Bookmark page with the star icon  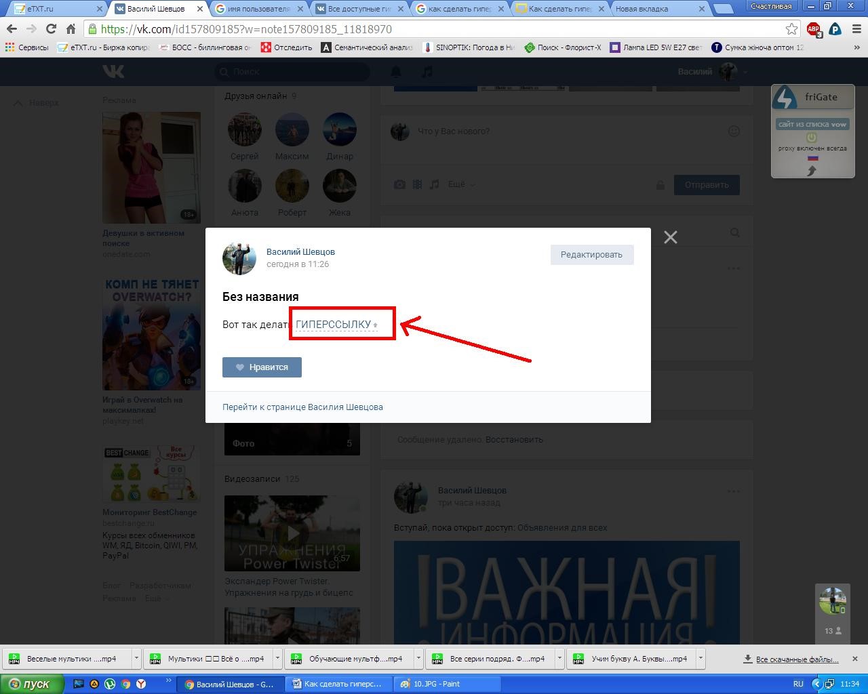pyautogui.click(x=791, y=29)
